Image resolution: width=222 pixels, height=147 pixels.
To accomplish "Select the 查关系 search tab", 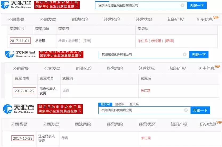I will [x=134, y=104].
